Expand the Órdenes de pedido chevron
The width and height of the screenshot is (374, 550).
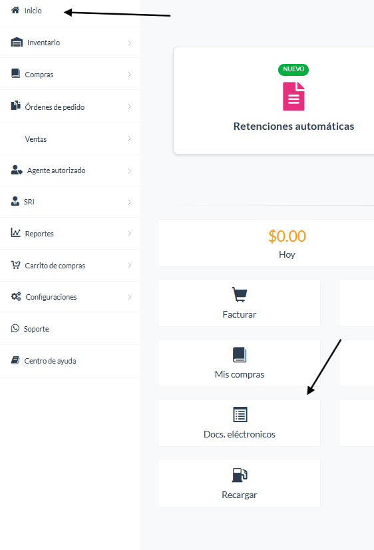[129, 107]
